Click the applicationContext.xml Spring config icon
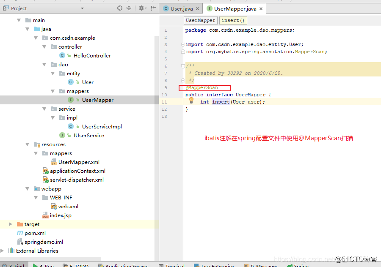Screen dimensions: 381x267 pyautogui.click(x=45, y=171)
